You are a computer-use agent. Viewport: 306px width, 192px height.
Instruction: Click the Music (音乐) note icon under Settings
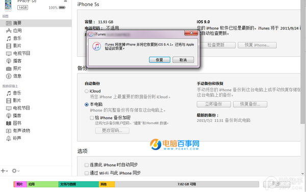(x=9, y=38)
